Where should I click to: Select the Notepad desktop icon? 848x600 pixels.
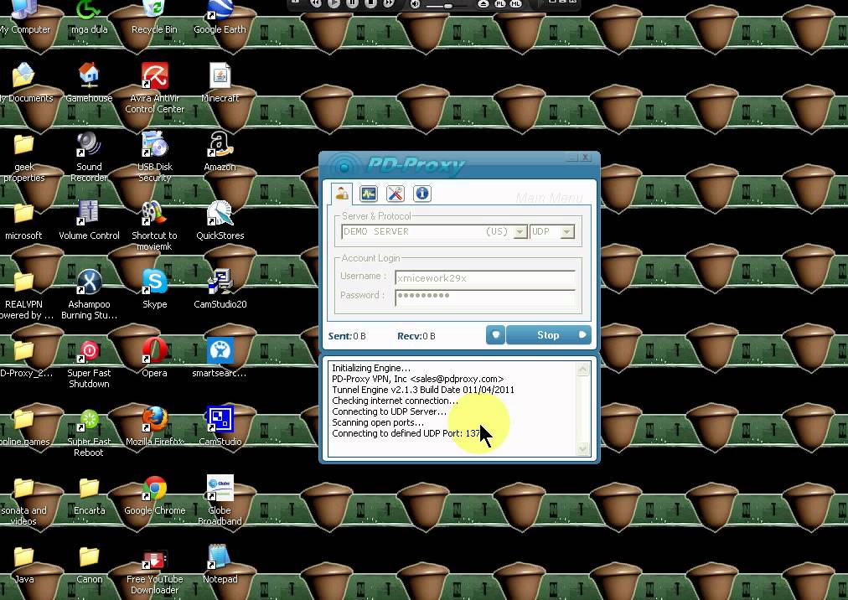point(220,564)
